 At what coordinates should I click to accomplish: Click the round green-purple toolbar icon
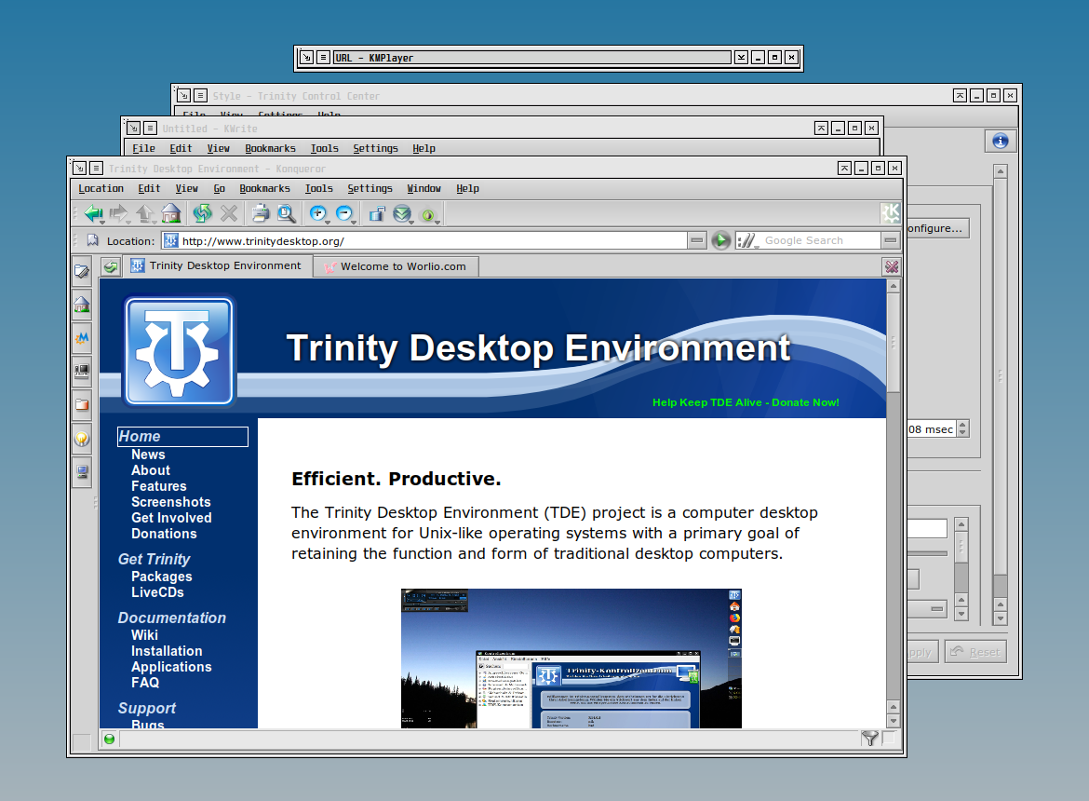[x=428, y=215]
